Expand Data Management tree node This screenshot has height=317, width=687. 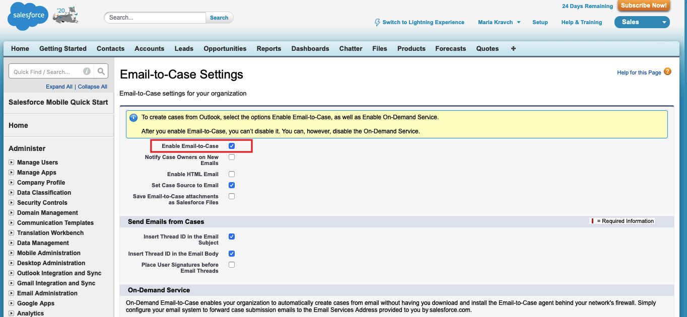11,243
